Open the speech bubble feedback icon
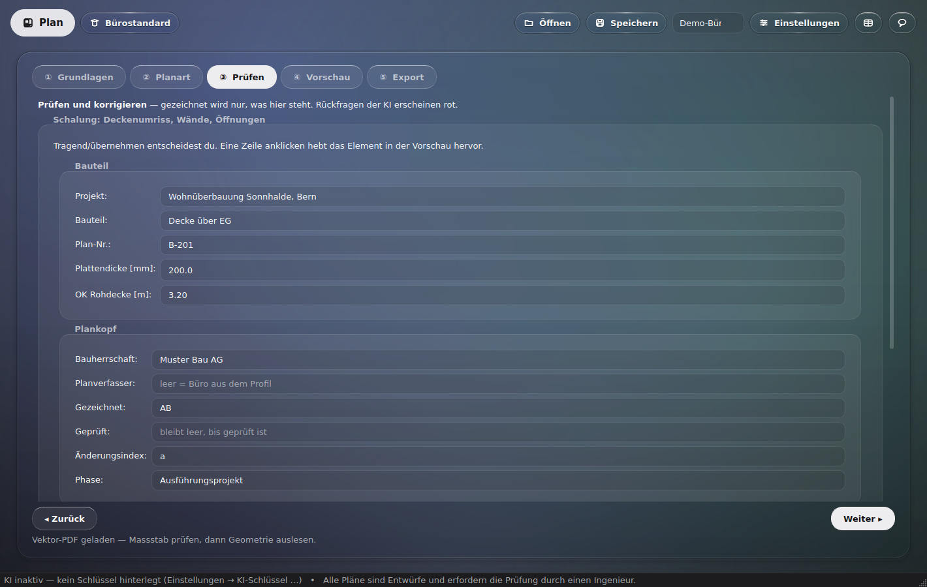 pos(902,23)
